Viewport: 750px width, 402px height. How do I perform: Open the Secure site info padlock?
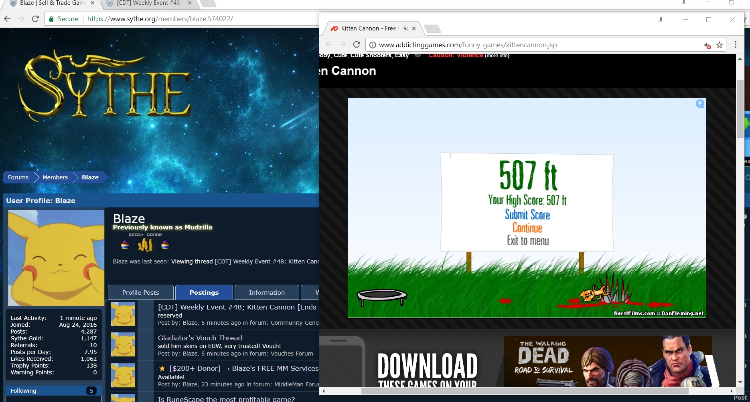pos(51,19)
